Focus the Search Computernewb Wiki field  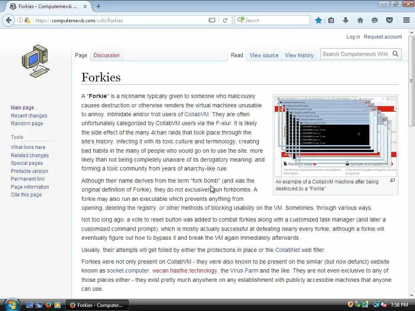coord(355,54)
